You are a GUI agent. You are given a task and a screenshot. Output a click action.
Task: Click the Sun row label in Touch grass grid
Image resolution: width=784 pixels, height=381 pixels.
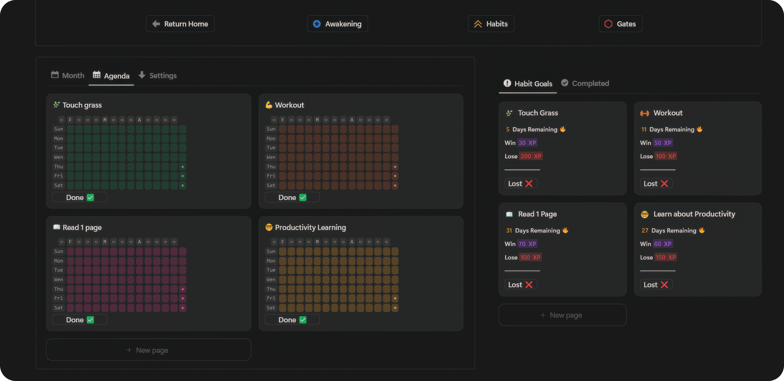point(59,129)
